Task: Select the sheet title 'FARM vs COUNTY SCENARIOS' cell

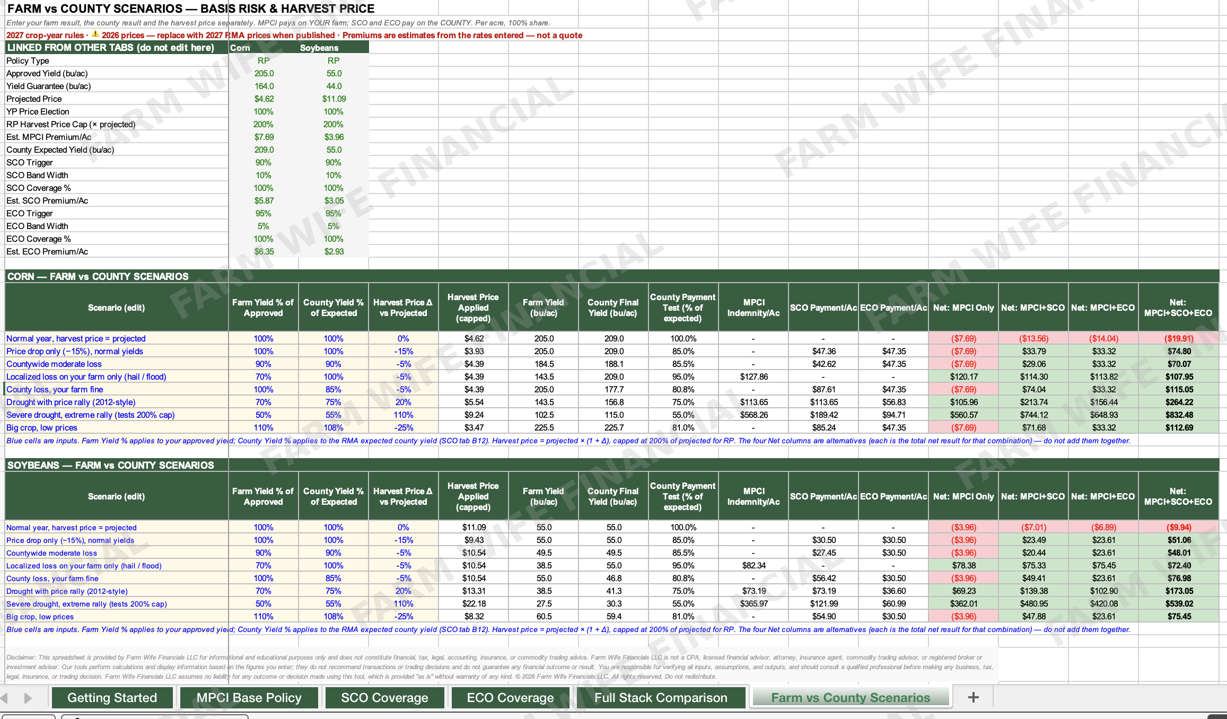Action: click(191, 8)
